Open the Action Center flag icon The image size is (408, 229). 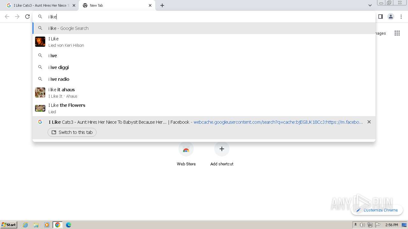coord(378,225)
